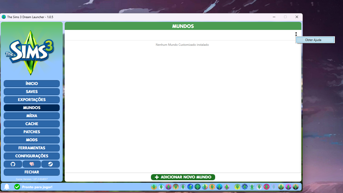The height and width of the screenshot is (193, 343).
Task: Click the faded greyed-out pack icon
Action: click(x=274, y=187)
